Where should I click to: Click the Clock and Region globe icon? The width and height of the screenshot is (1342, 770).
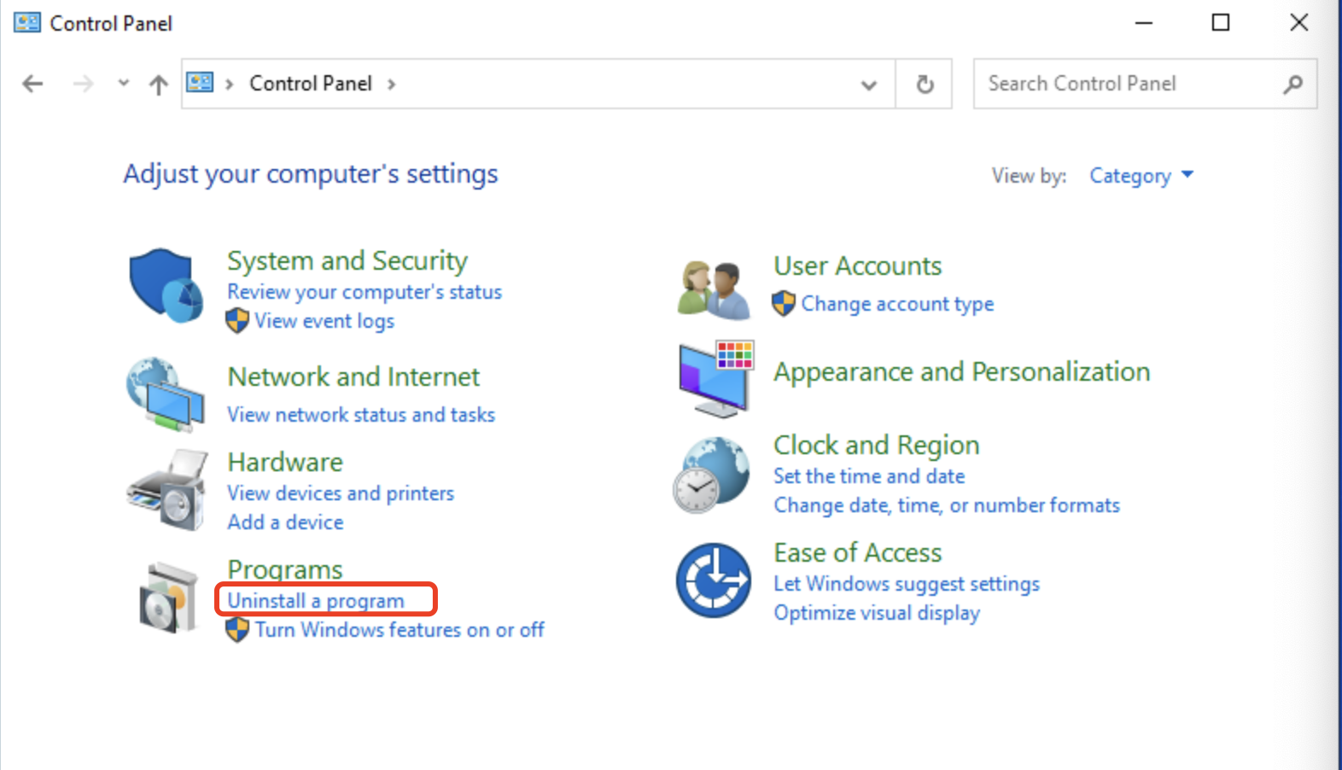tap(711, 475)
